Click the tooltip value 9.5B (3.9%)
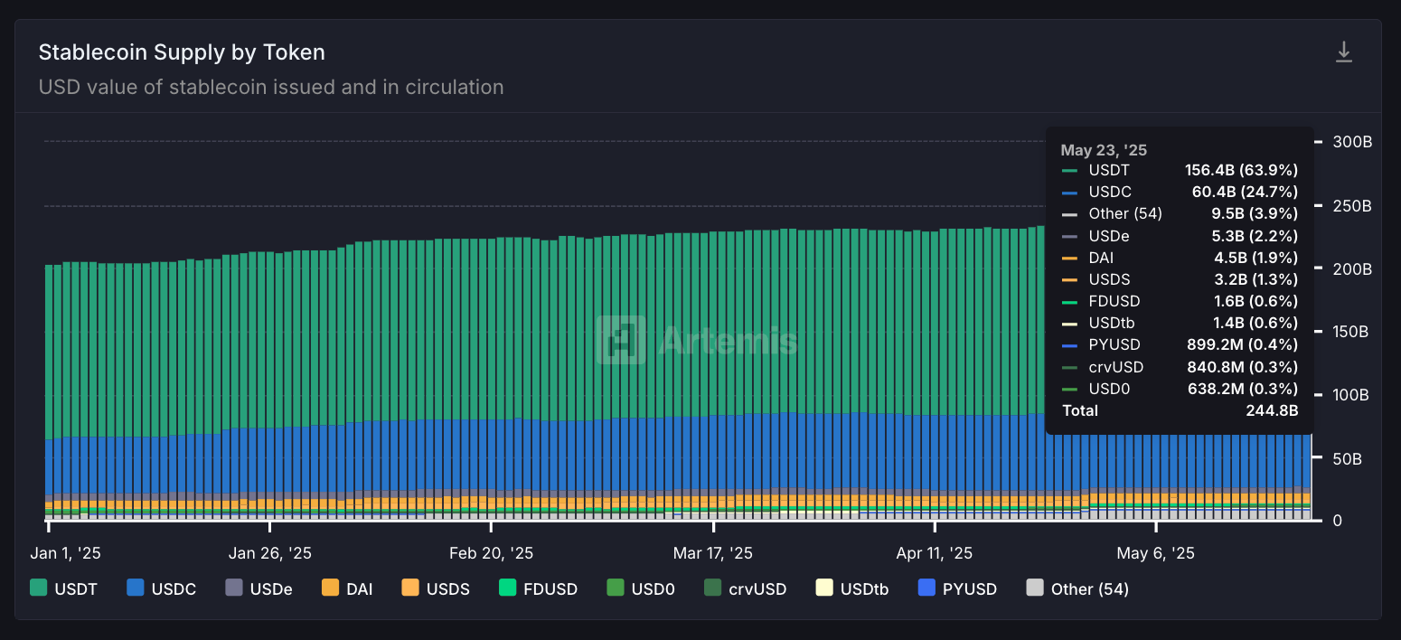Image resolution: width=1401 pixels, height=640 pixels. pyautogui.click(x=1253, y=213)
